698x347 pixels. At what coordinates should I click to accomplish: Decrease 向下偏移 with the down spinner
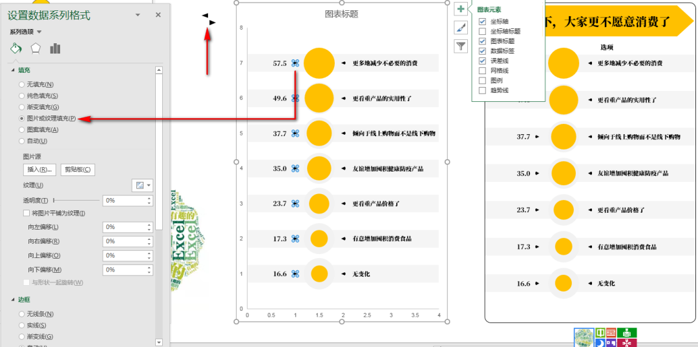coord(149,272)
